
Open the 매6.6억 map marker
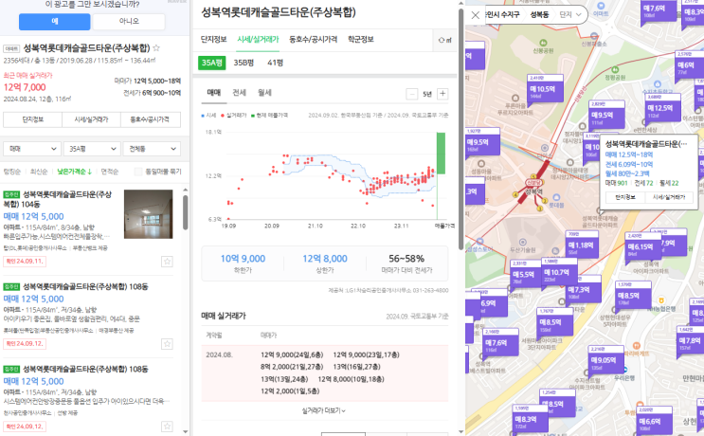click(654, 421)
